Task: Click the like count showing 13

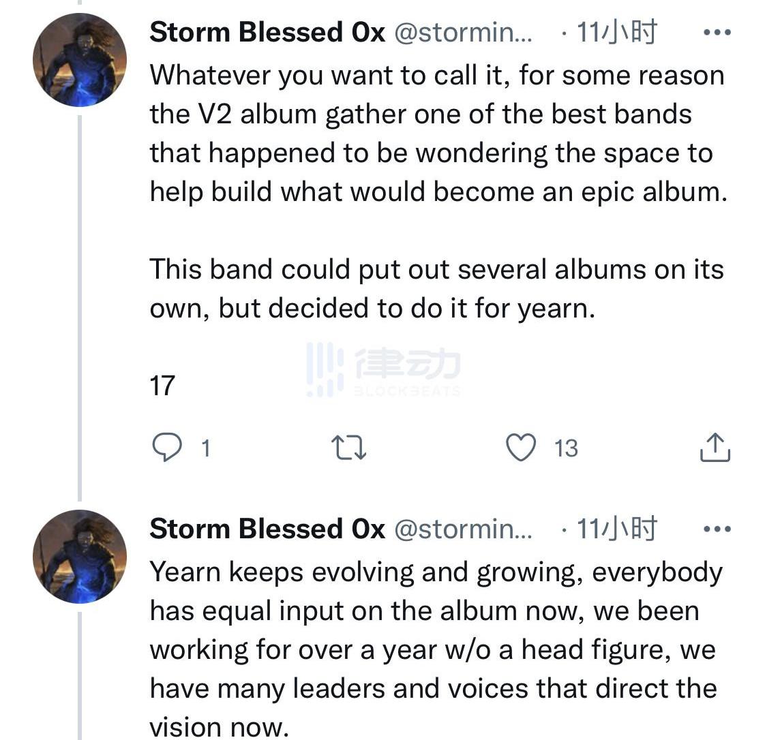Action: (566, 448)
